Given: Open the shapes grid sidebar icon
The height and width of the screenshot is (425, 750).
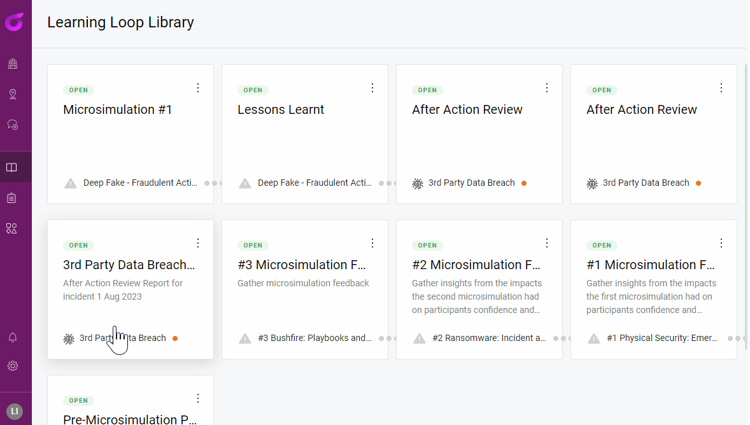Looking at the screenshot, I should click(x=11, y=228).
